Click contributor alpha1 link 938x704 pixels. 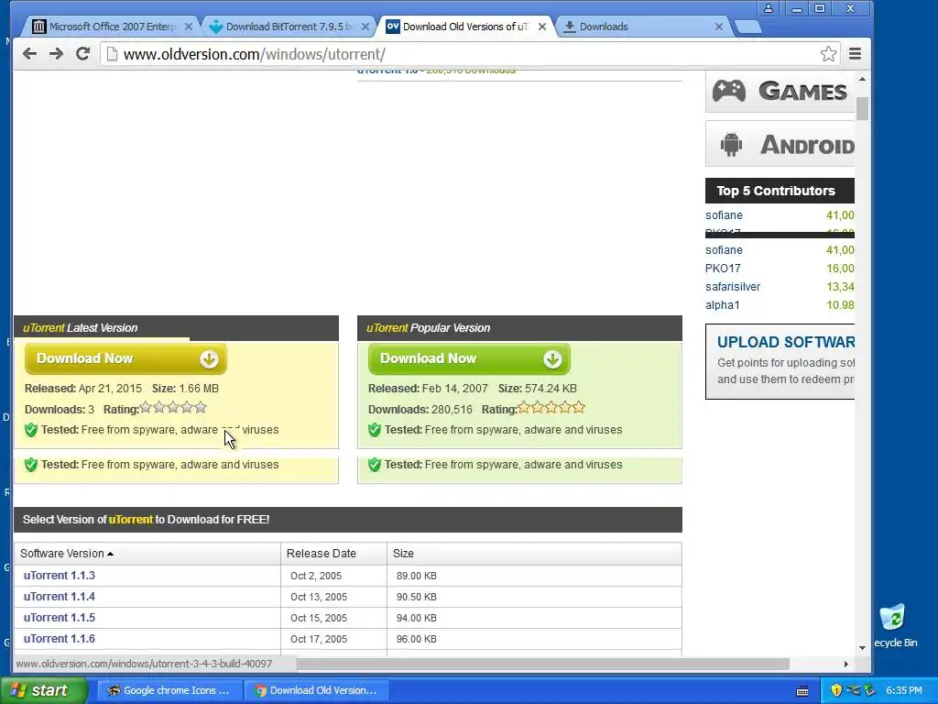coord(723,304)
